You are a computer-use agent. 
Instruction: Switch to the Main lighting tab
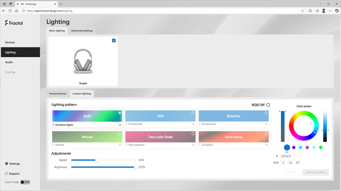(57, 31)
